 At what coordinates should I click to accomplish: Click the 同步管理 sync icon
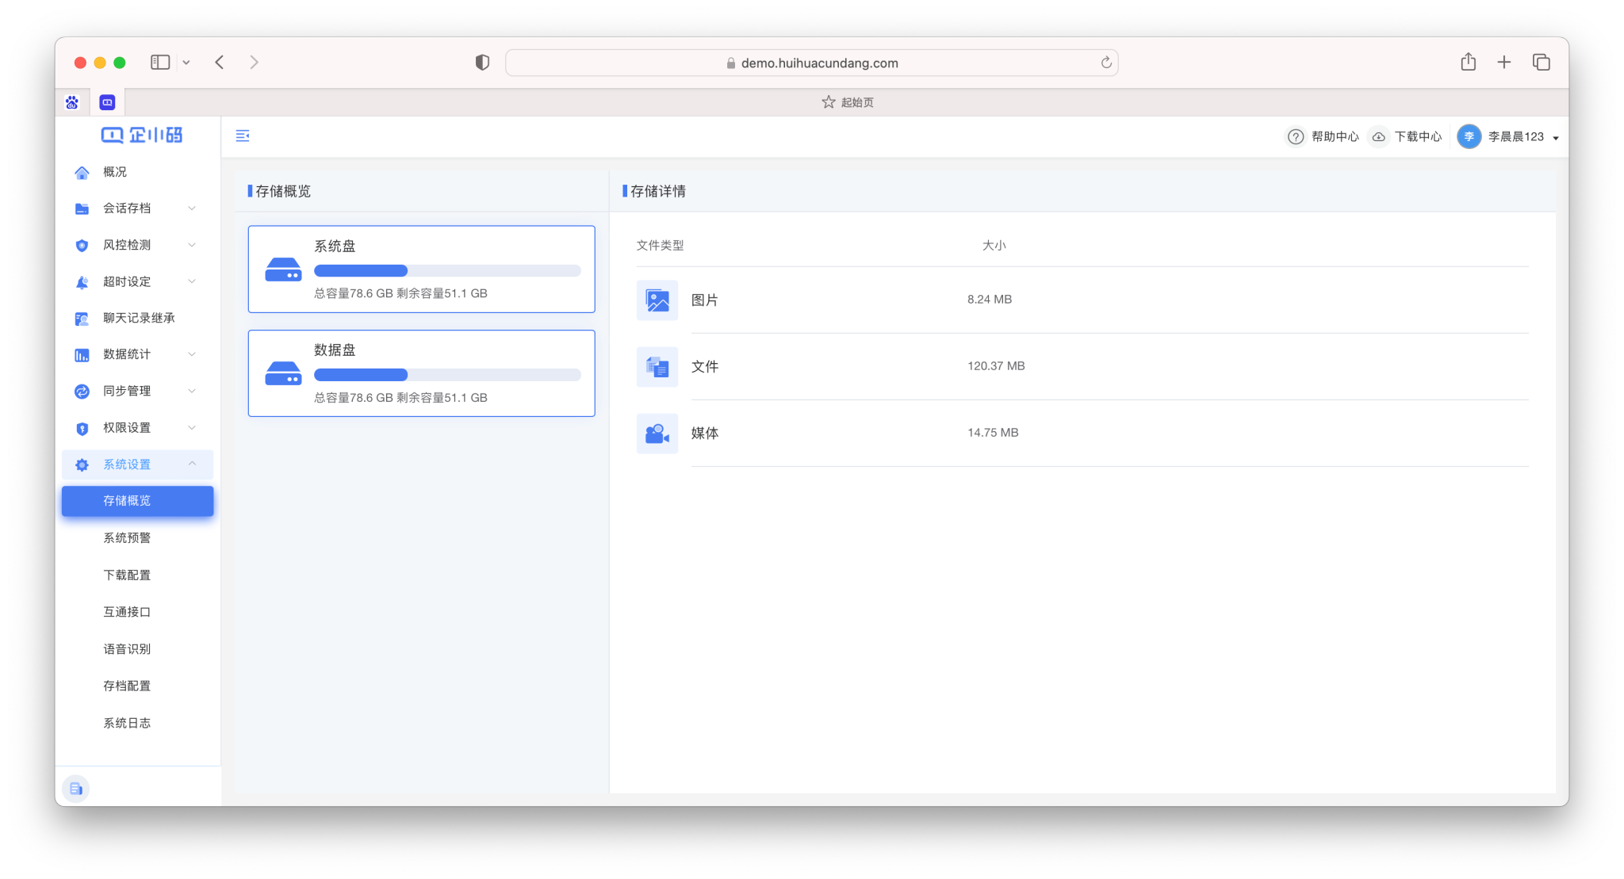[82, 392]
